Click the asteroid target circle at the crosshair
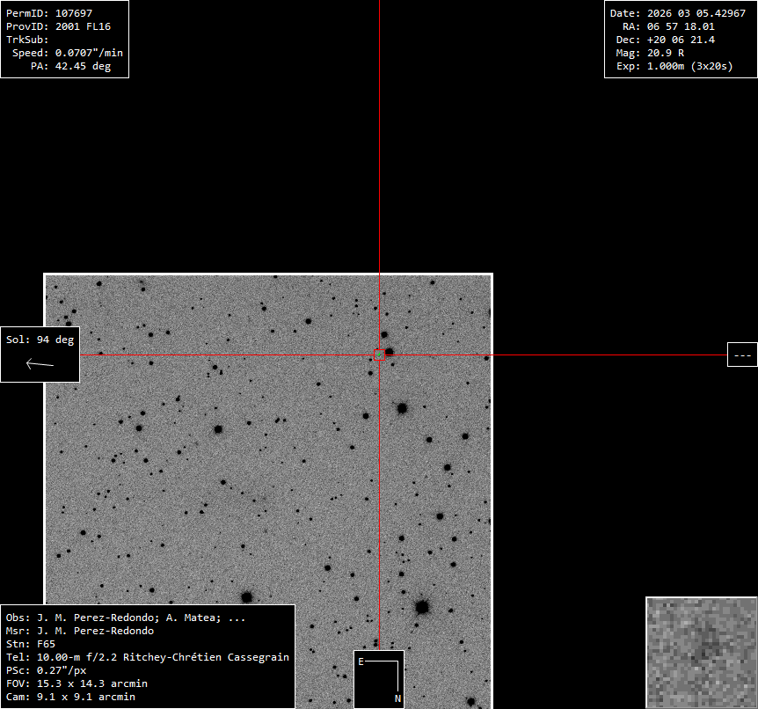 (378, 354)
